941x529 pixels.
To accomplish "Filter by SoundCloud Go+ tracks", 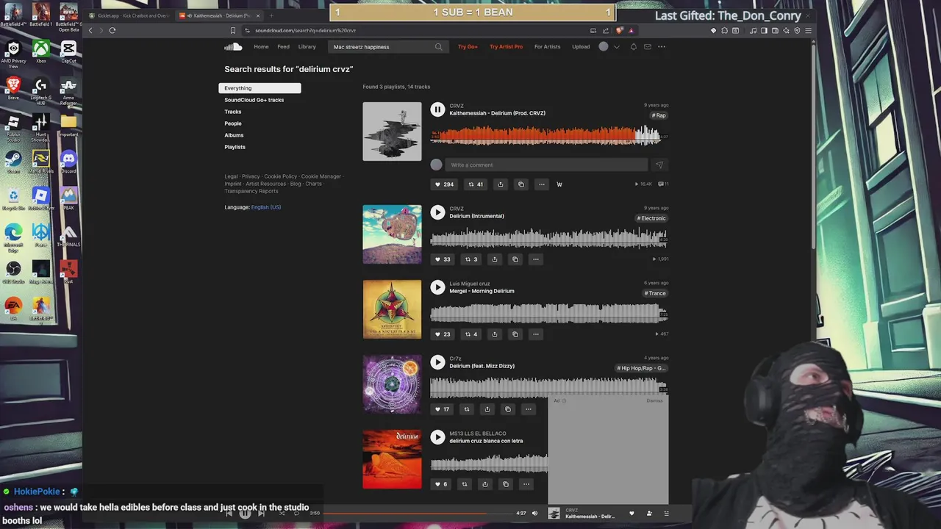I will pyautogui.click(x=254, y=100).
